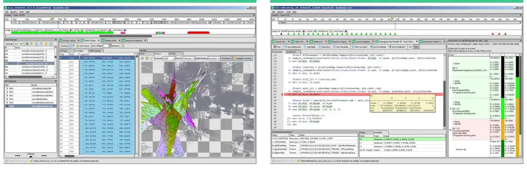Click Step Back in shader debugger
The height and width of the screenshot is (169, 527).
(309, 47)
